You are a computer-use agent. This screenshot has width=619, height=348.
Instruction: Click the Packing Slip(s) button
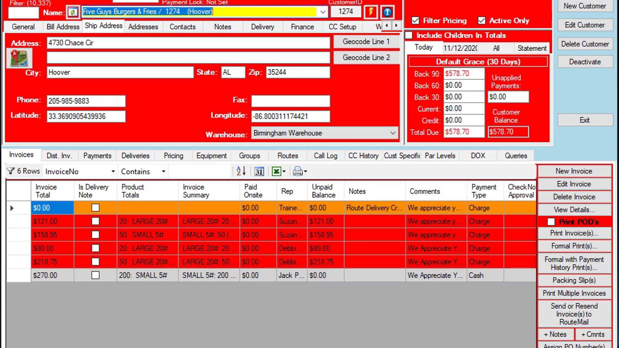574,280
